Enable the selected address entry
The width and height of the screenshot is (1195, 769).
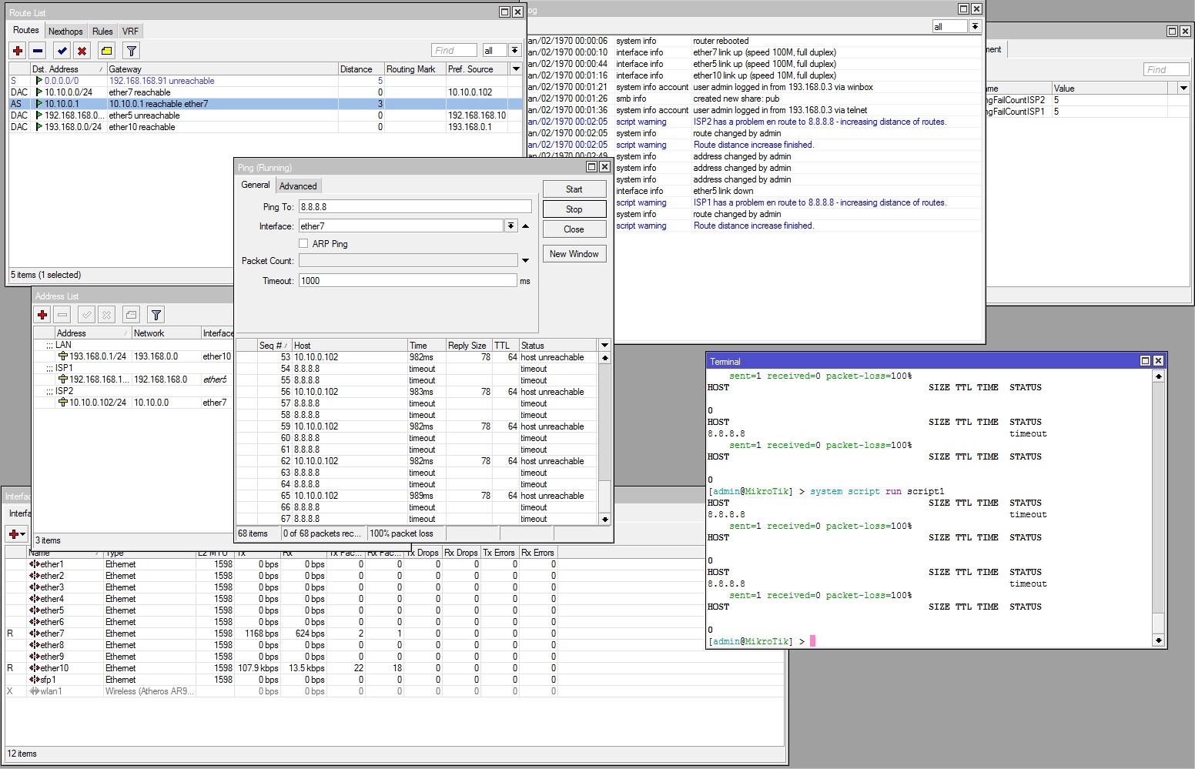click(86, 314)
